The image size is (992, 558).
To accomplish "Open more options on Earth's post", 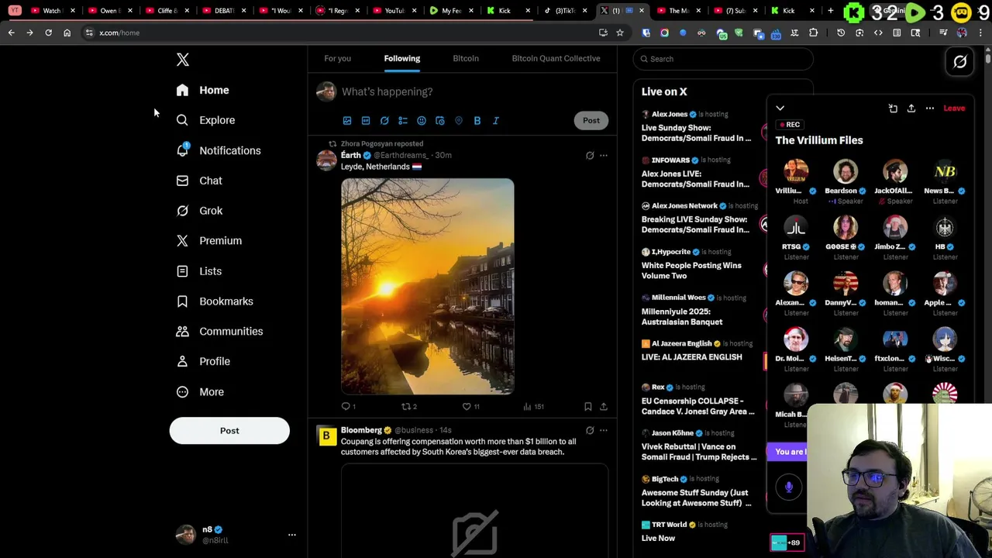I will pyautogui.click(x=604, y=156).
